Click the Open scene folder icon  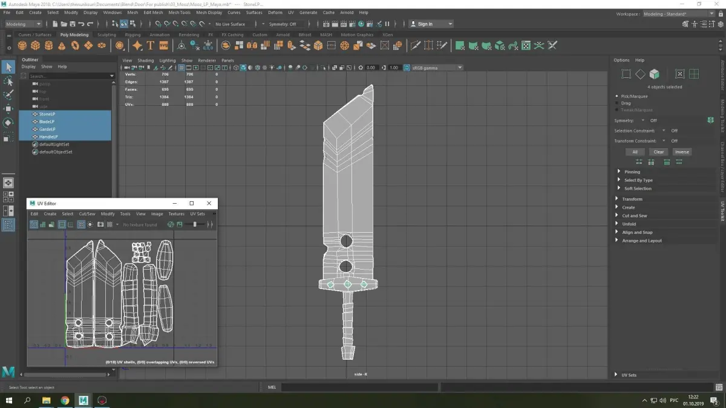(64, 24)
